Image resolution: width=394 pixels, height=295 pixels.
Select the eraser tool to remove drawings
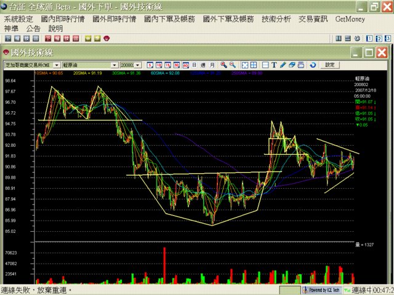[x=292, y=65]
